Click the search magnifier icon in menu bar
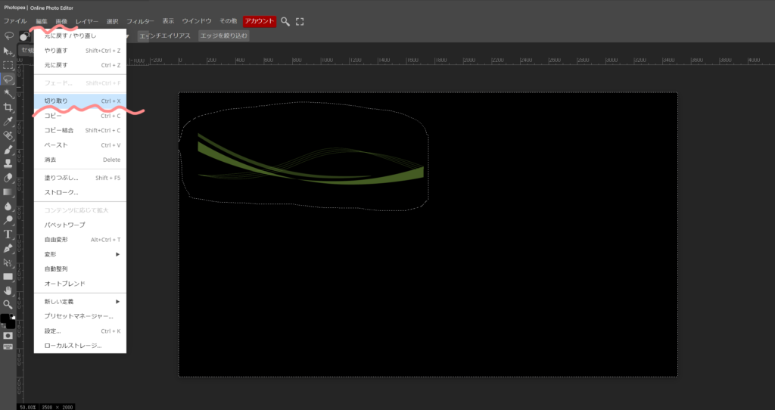Viewport: 775px width, 410px height. pyautogui.click(x=285, y=21)
